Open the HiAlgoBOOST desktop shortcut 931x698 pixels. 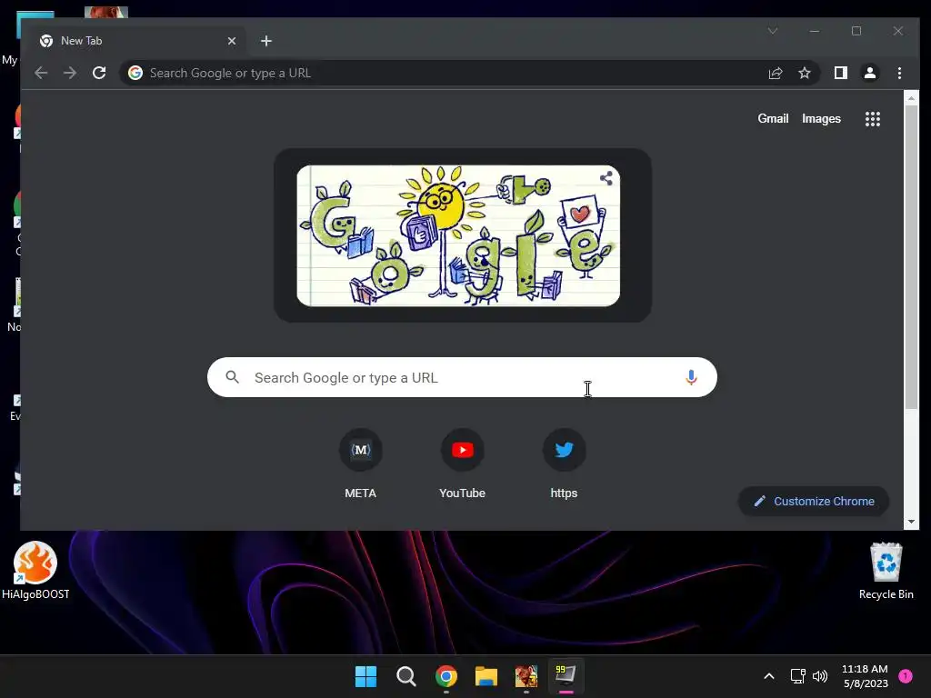[x=35, y=571]
